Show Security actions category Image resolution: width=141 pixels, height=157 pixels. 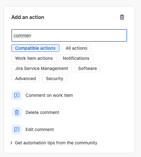pyautogui.click(x=54, y=78)
